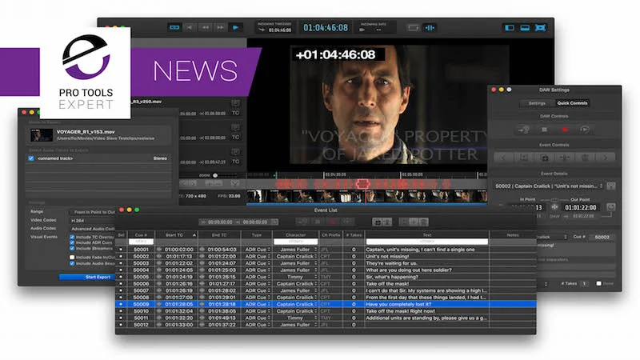Toggle the bottom panel layout icon
This screenshot has width=640, height=360.
point(525,28)
